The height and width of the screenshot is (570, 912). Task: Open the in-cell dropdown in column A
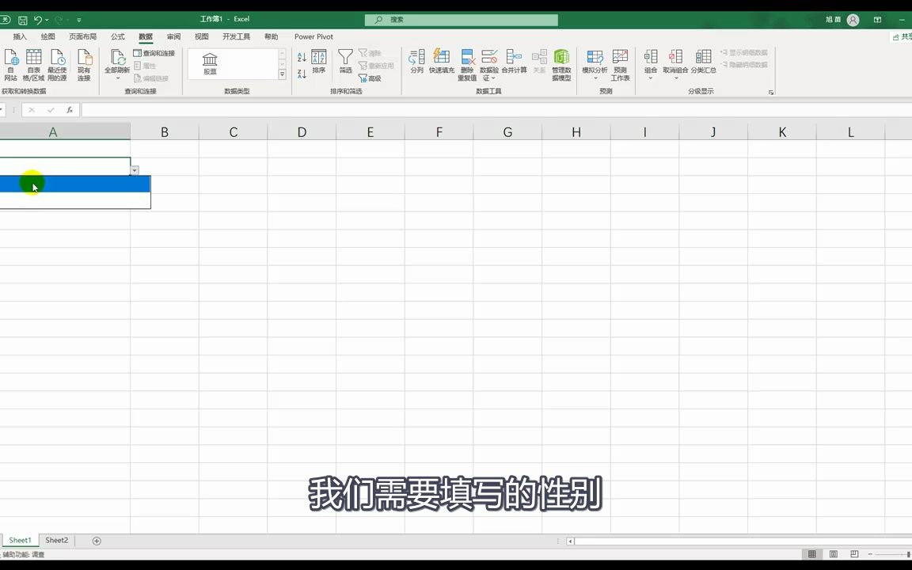pos(134,170)
